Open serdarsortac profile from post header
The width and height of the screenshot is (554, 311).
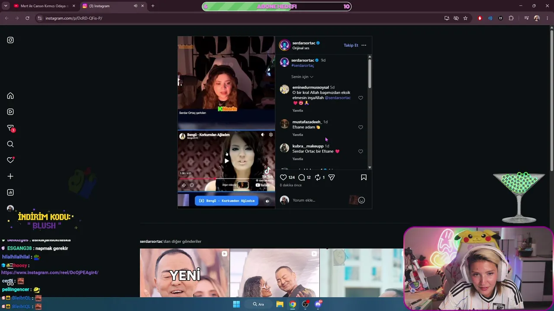pos(304,43)
